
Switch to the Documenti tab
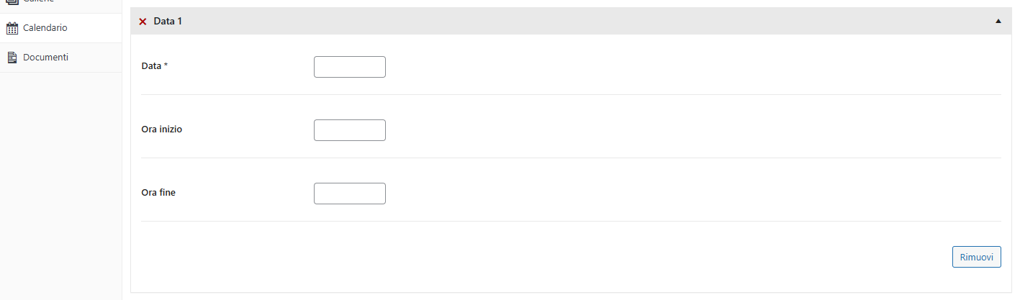point(45,58)
